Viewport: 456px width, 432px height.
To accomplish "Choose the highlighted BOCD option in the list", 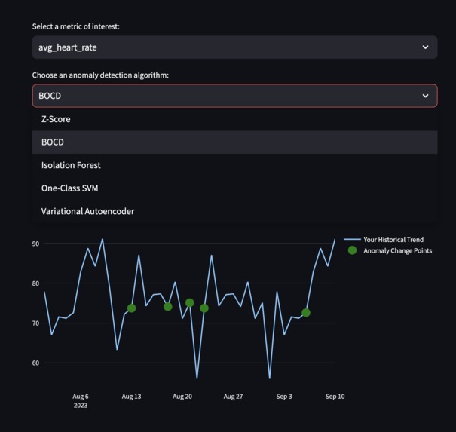I will 53,142.
